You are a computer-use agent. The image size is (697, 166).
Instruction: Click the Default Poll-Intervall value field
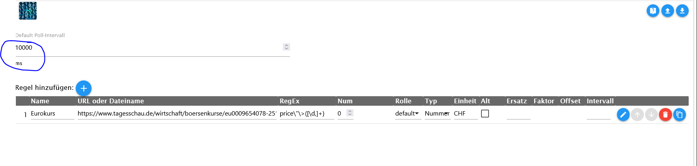point(147,48)
